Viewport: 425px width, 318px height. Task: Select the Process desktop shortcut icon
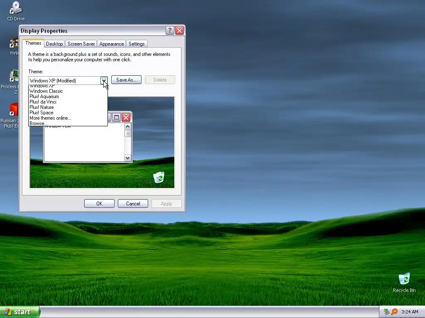point(14,76)
